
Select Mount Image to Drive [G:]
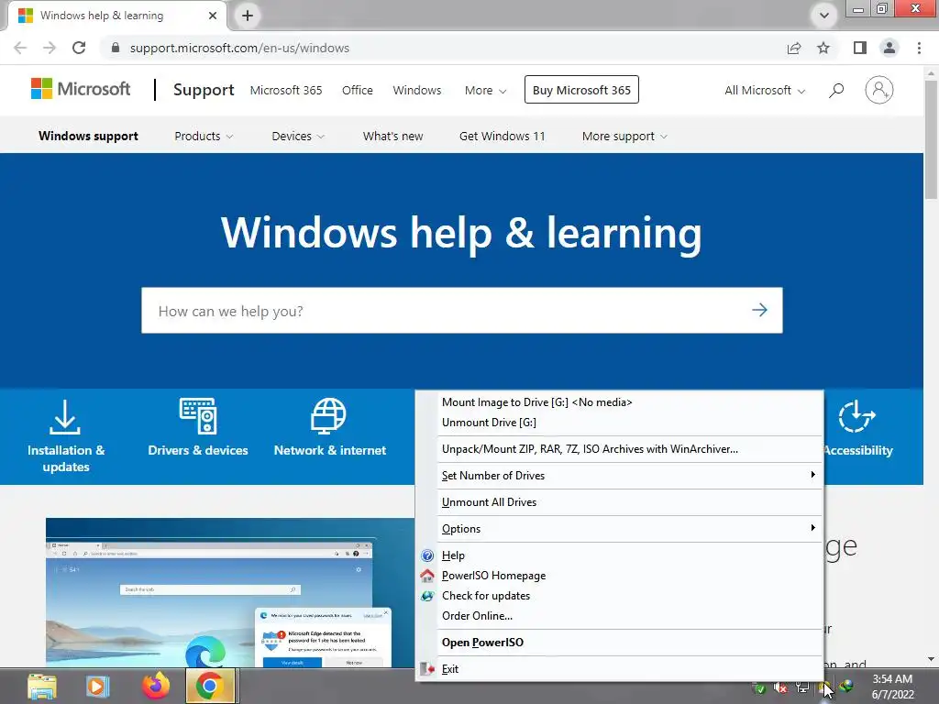click(x=620, y=402)
